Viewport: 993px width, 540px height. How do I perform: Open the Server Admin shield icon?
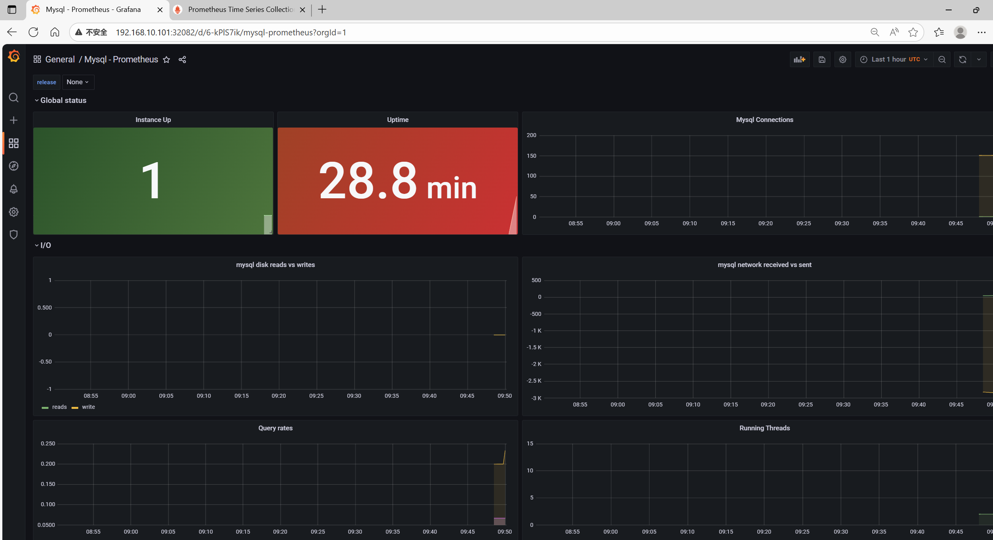pyautogui.click(x=14, y=234)
